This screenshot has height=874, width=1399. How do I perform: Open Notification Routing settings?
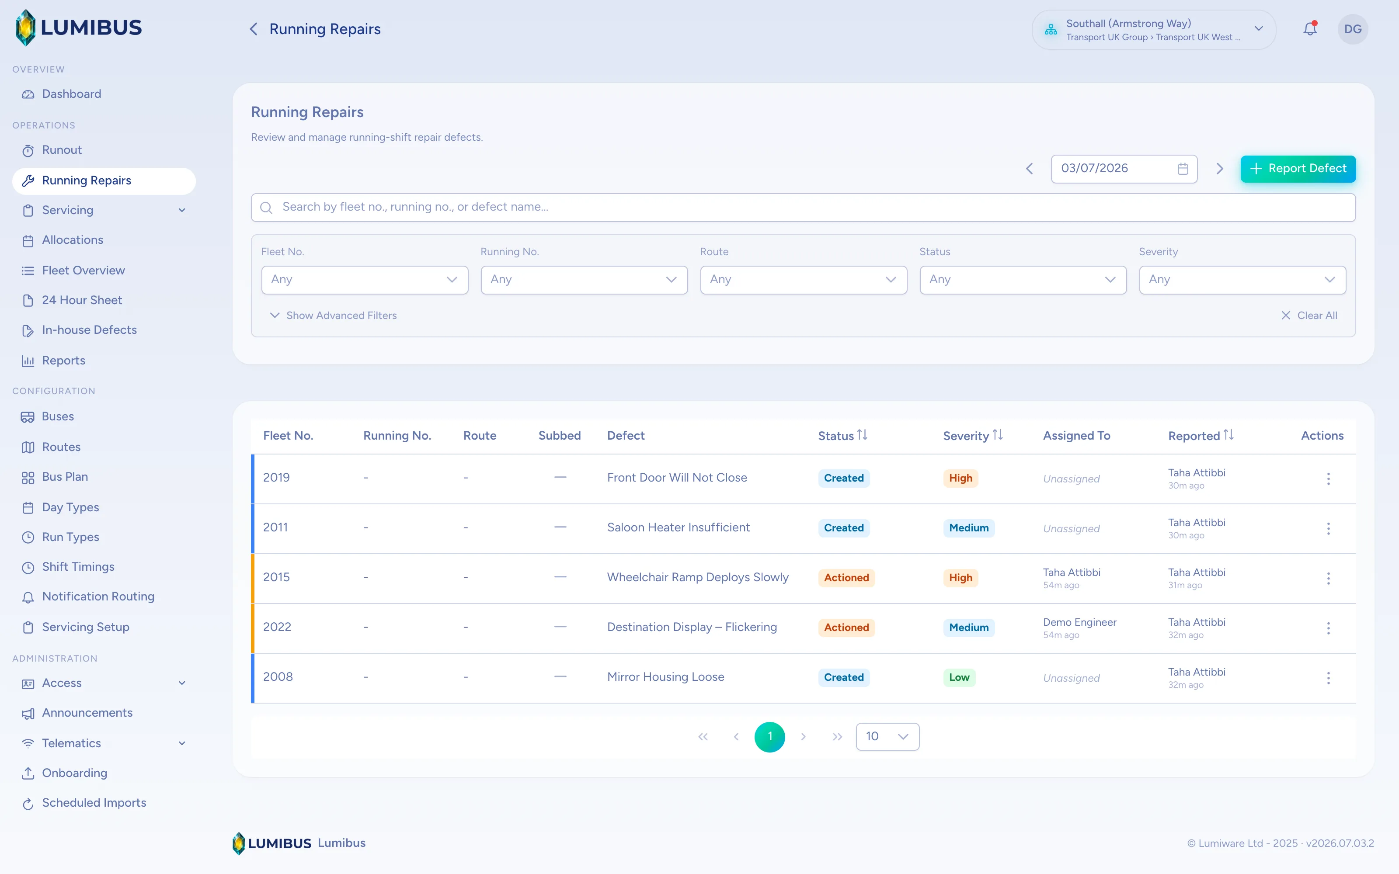104,597
